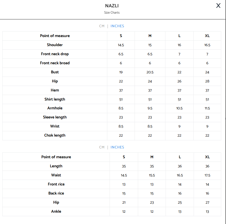Viewport: 226px width, 224px height.
Task: Click the Back rice row label
Action: [x=56, y=193]
